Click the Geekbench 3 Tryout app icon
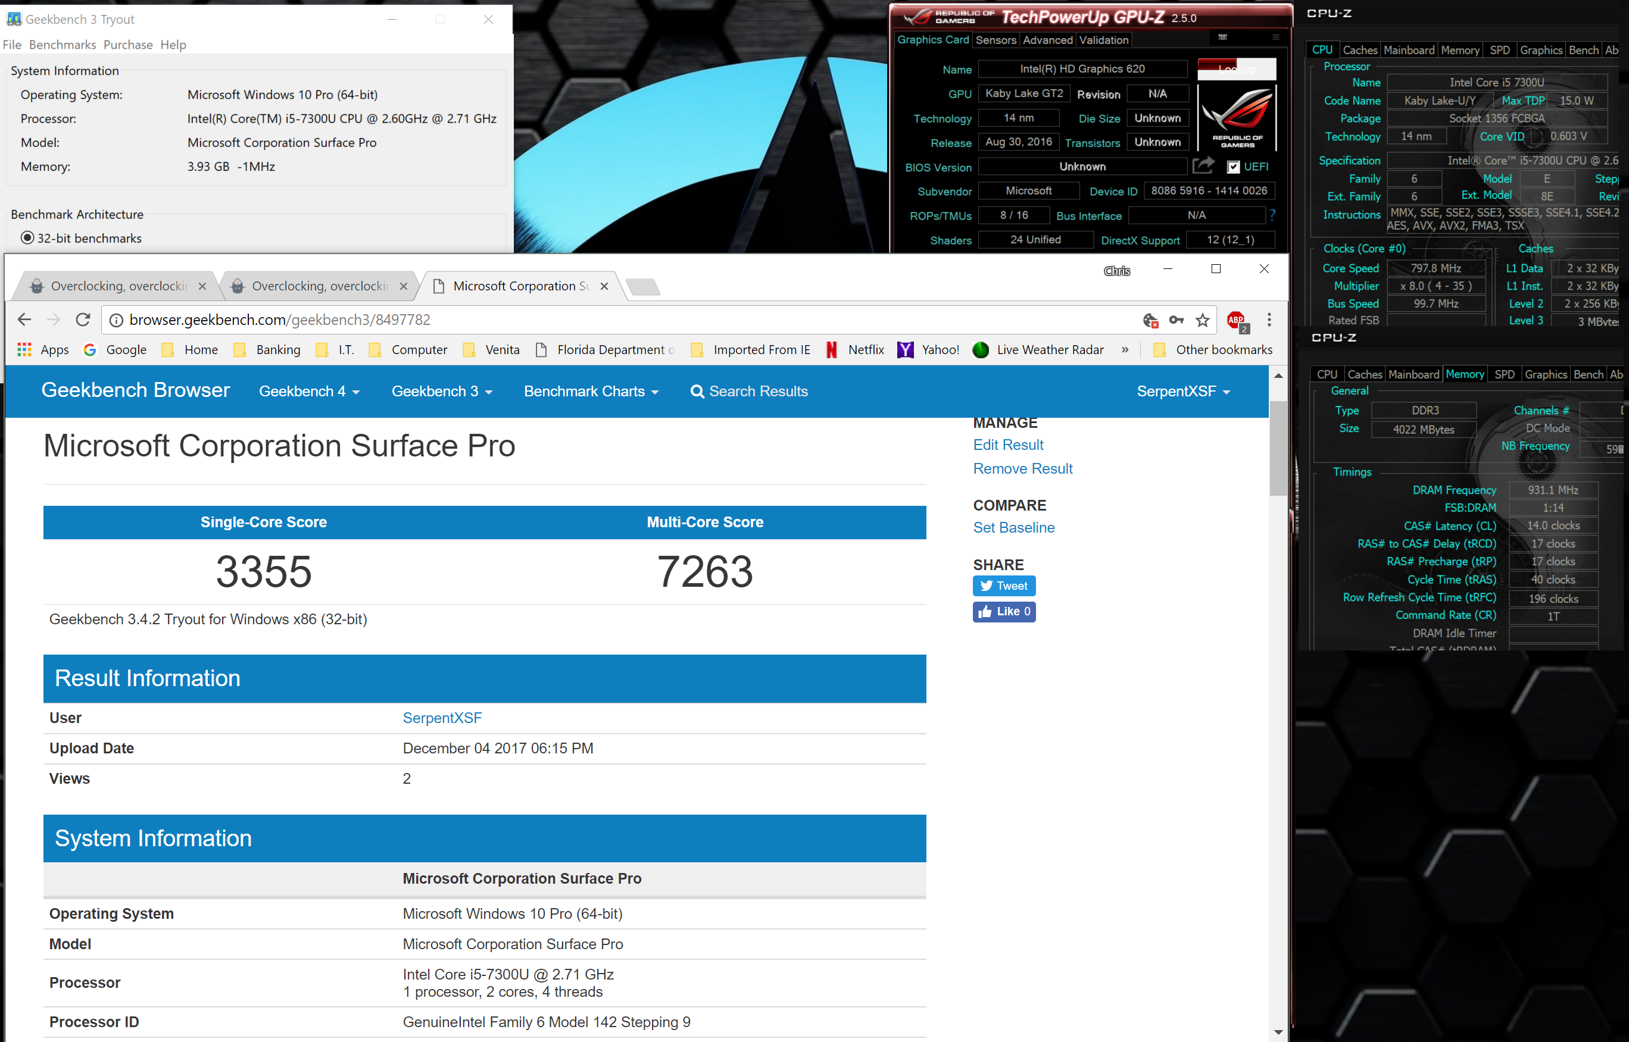1629x1042 pixels. tap(14, 19)
